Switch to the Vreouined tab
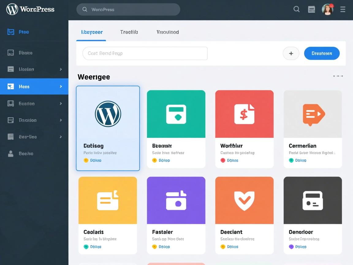 tap(168, 32)
